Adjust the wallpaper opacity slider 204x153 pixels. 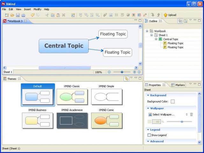point(182,122)
